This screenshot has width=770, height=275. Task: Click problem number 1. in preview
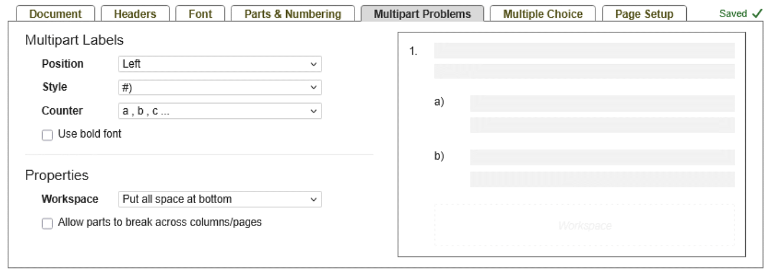pyautogui.click(x=413, y=51)
